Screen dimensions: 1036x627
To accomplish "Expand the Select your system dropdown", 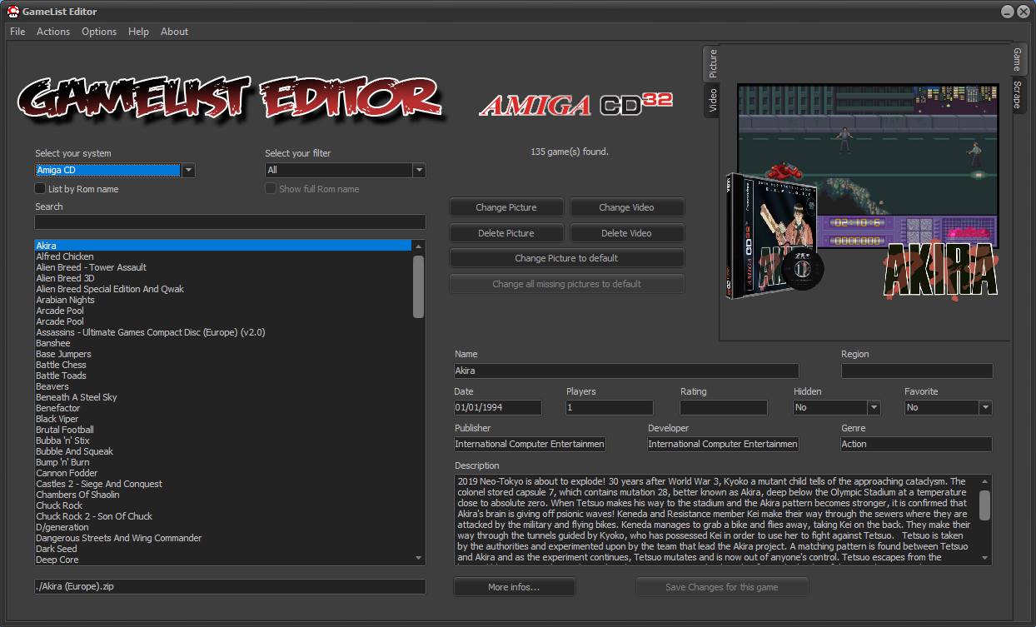I will pyautogui.click(x=188, y=170).
